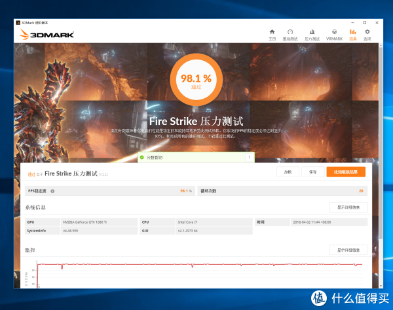Click the scroll-down arrow of the scrollbar

(381, 286)
